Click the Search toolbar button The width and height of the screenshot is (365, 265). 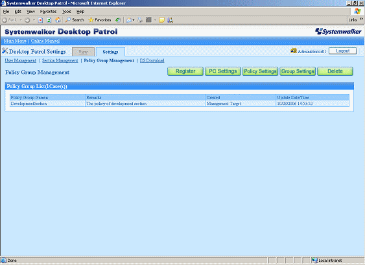(75, 20)
